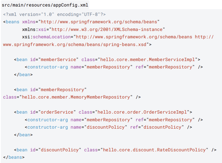The image size is (222, 163).
Task: Click the id value "orderService"
Action: click(x=57, y=112)
